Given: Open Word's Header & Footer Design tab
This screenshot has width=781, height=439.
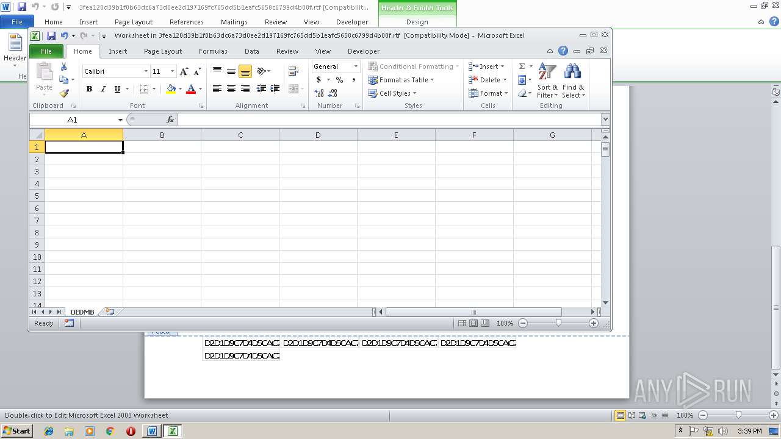Looking at the screenshot, I should coord(417,22).
